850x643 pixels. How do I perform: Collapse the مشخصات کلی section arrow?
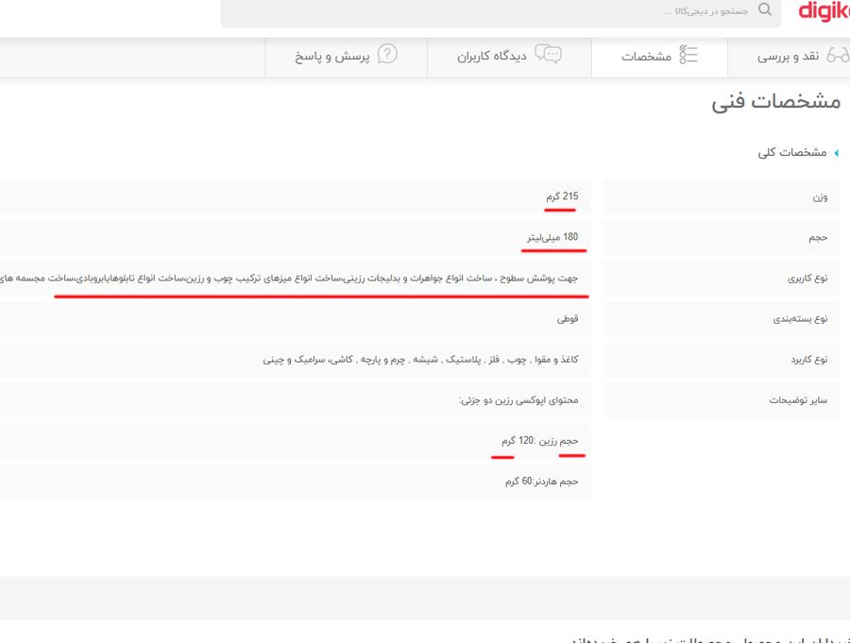coord(837,153)
